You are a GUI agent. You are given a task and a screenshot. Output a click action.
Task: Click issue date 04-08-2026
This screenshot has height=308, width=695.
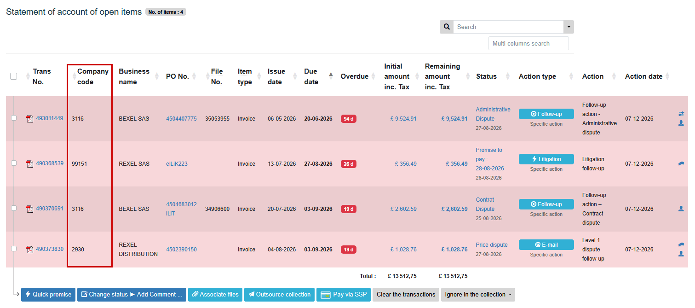coord(281,250)
